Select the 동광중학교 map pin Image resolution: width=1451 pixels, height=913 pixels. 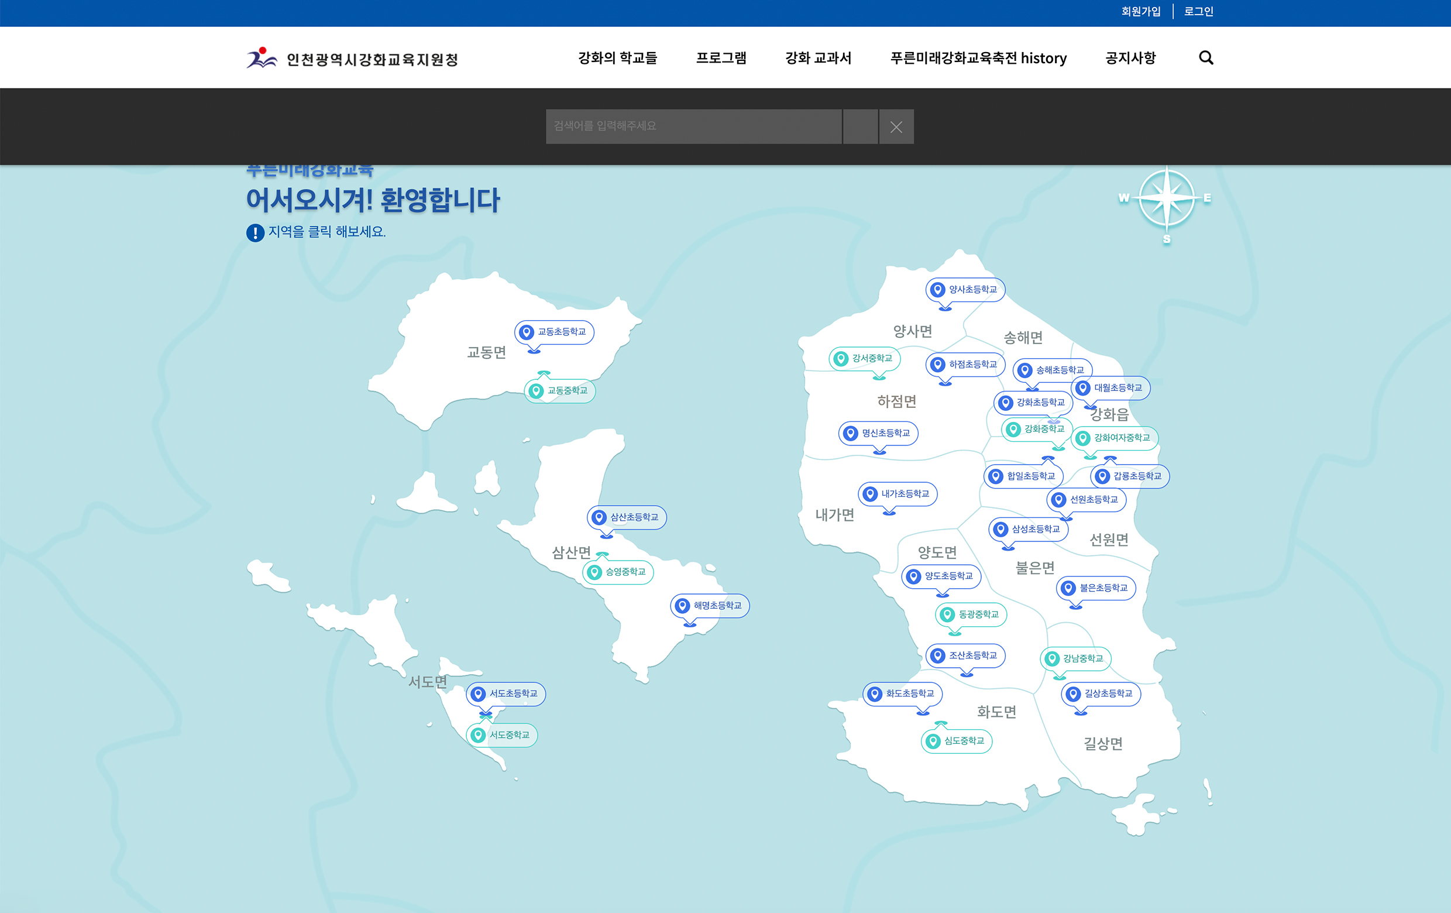pyautogui.click(x=971, y=615)
